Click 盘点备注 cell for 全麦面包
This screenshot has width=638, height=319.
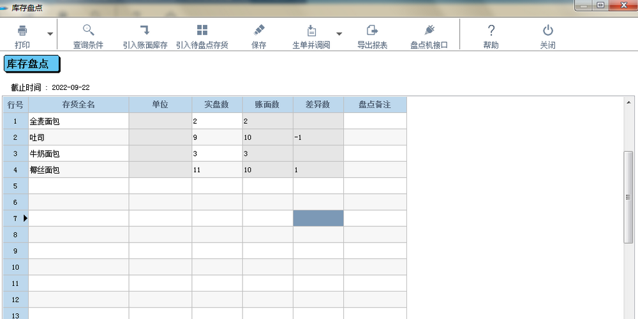tap(375, 121)
